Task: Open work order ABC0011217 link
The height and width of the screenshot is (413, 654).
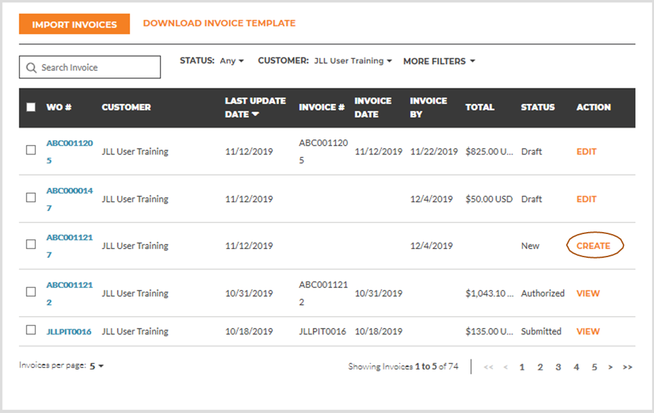Action: [x=69, y=246]
